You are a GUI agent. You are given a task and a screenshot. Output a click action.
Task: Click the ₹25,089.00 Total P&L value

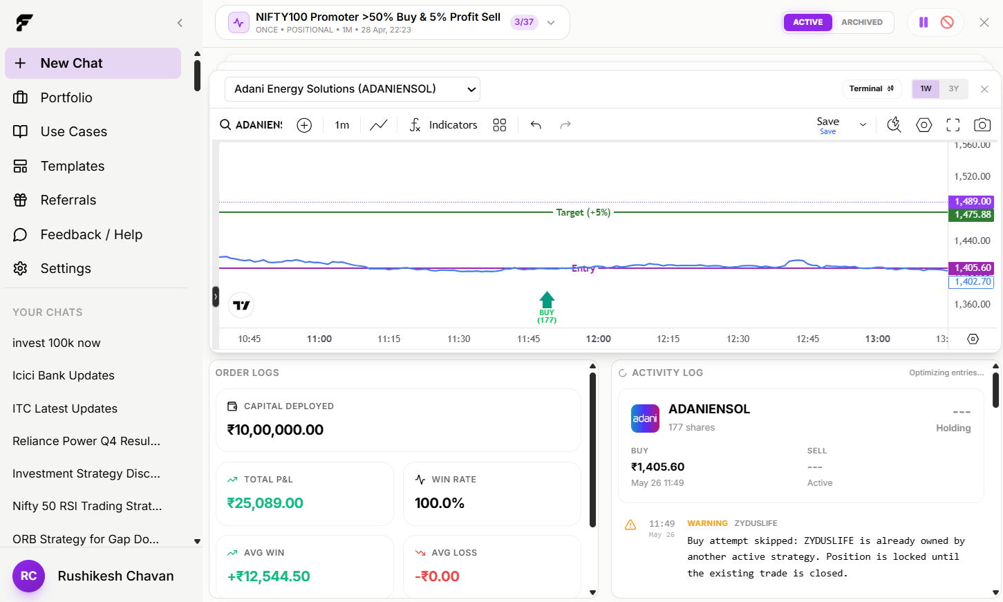(265, 503)
